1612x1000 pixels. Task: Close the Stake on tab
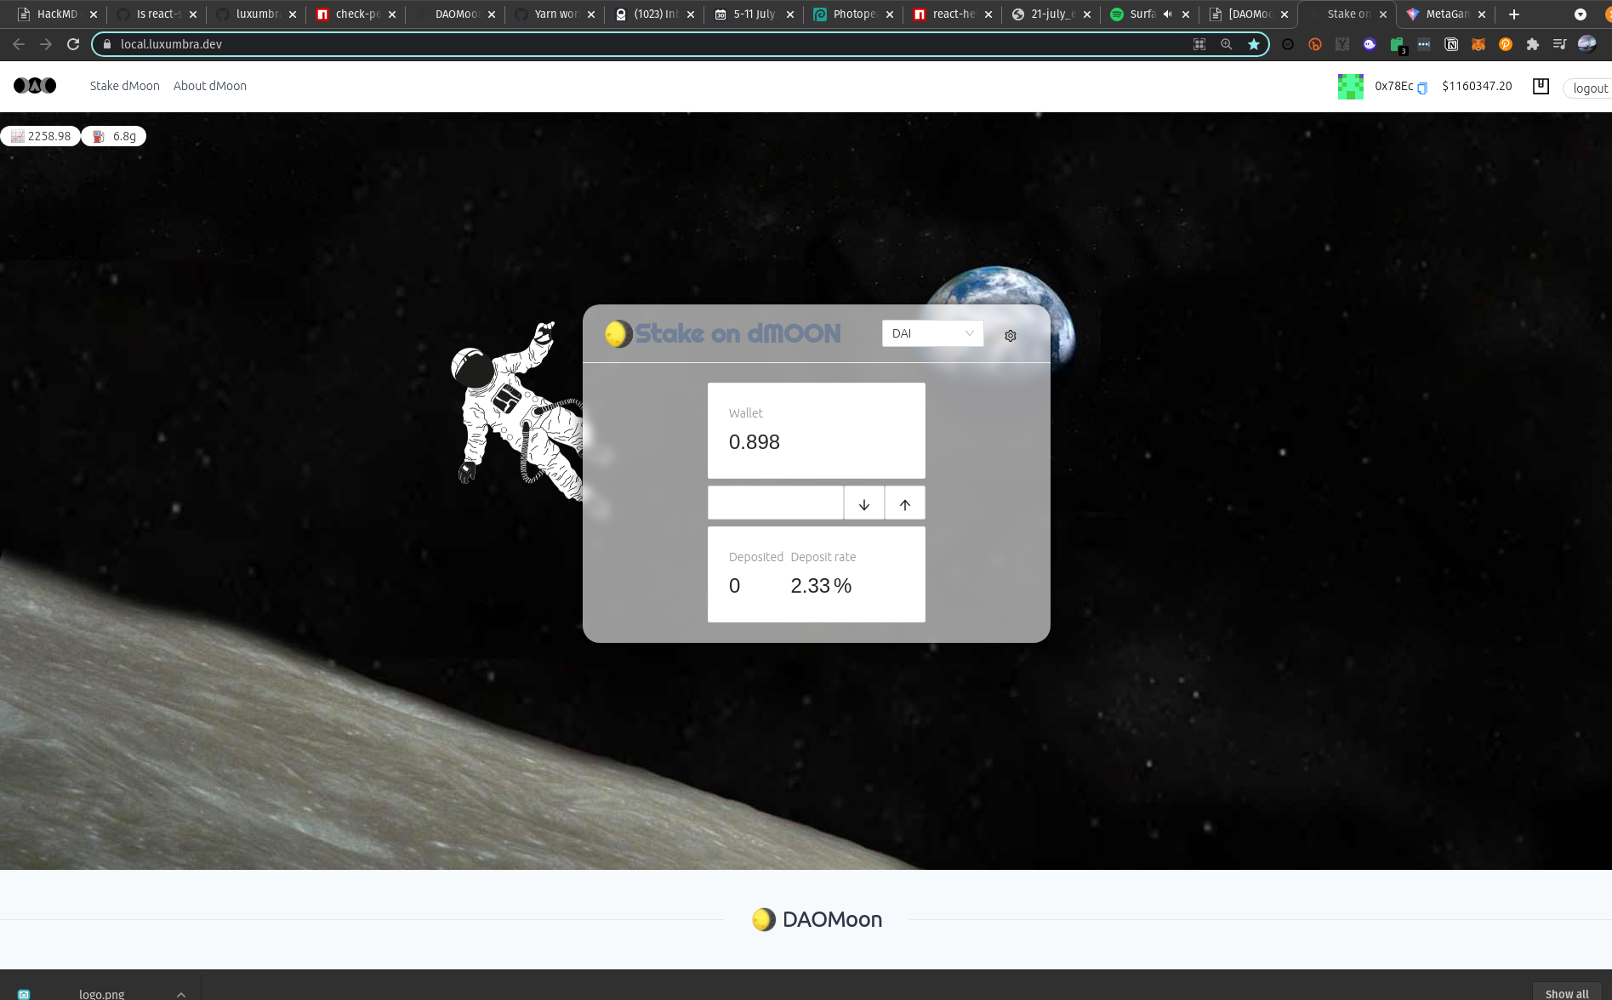tap(1383, 14)
